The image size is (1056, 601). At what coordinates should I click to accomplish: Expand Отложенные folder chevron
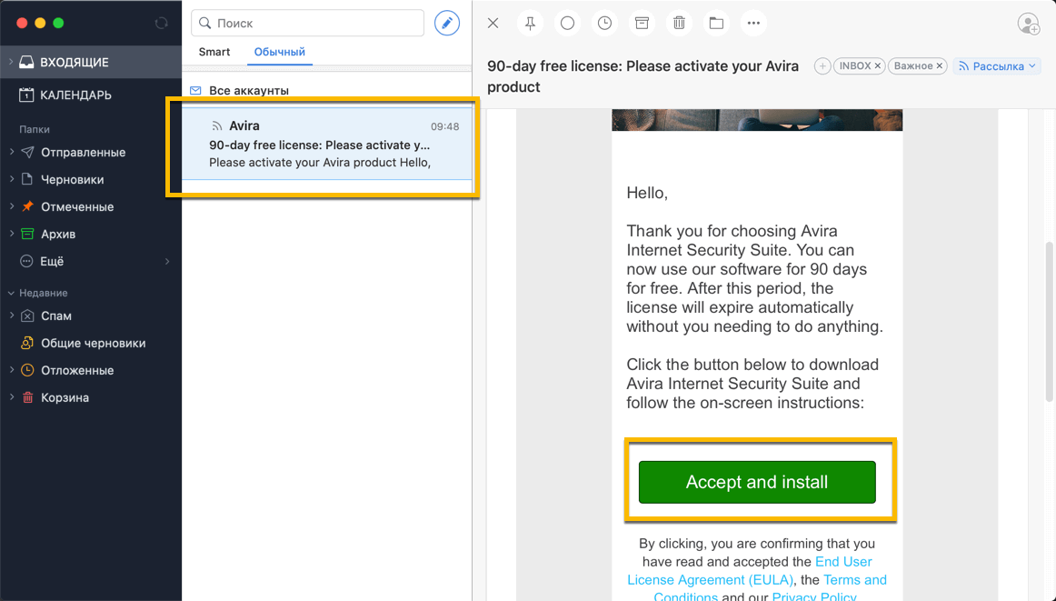[x=12, y=371]
